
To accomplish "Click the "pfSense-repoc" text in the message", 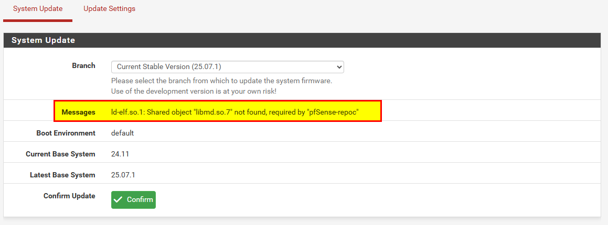I will coord(333,112).
